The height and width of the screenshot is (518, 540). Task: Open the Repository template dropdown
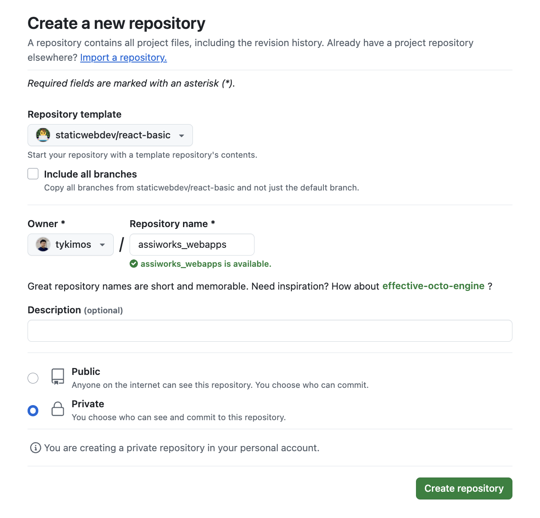coord(110,135)
